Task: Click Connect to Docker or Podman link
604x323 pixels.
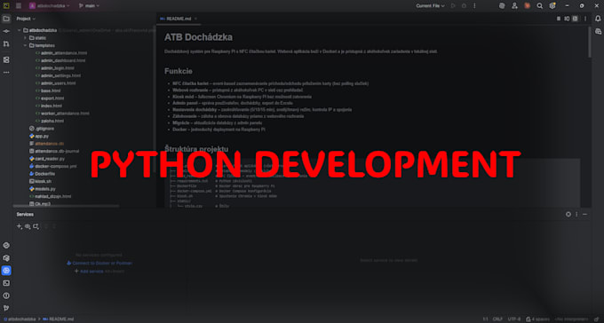Action: tap(102, 263)
